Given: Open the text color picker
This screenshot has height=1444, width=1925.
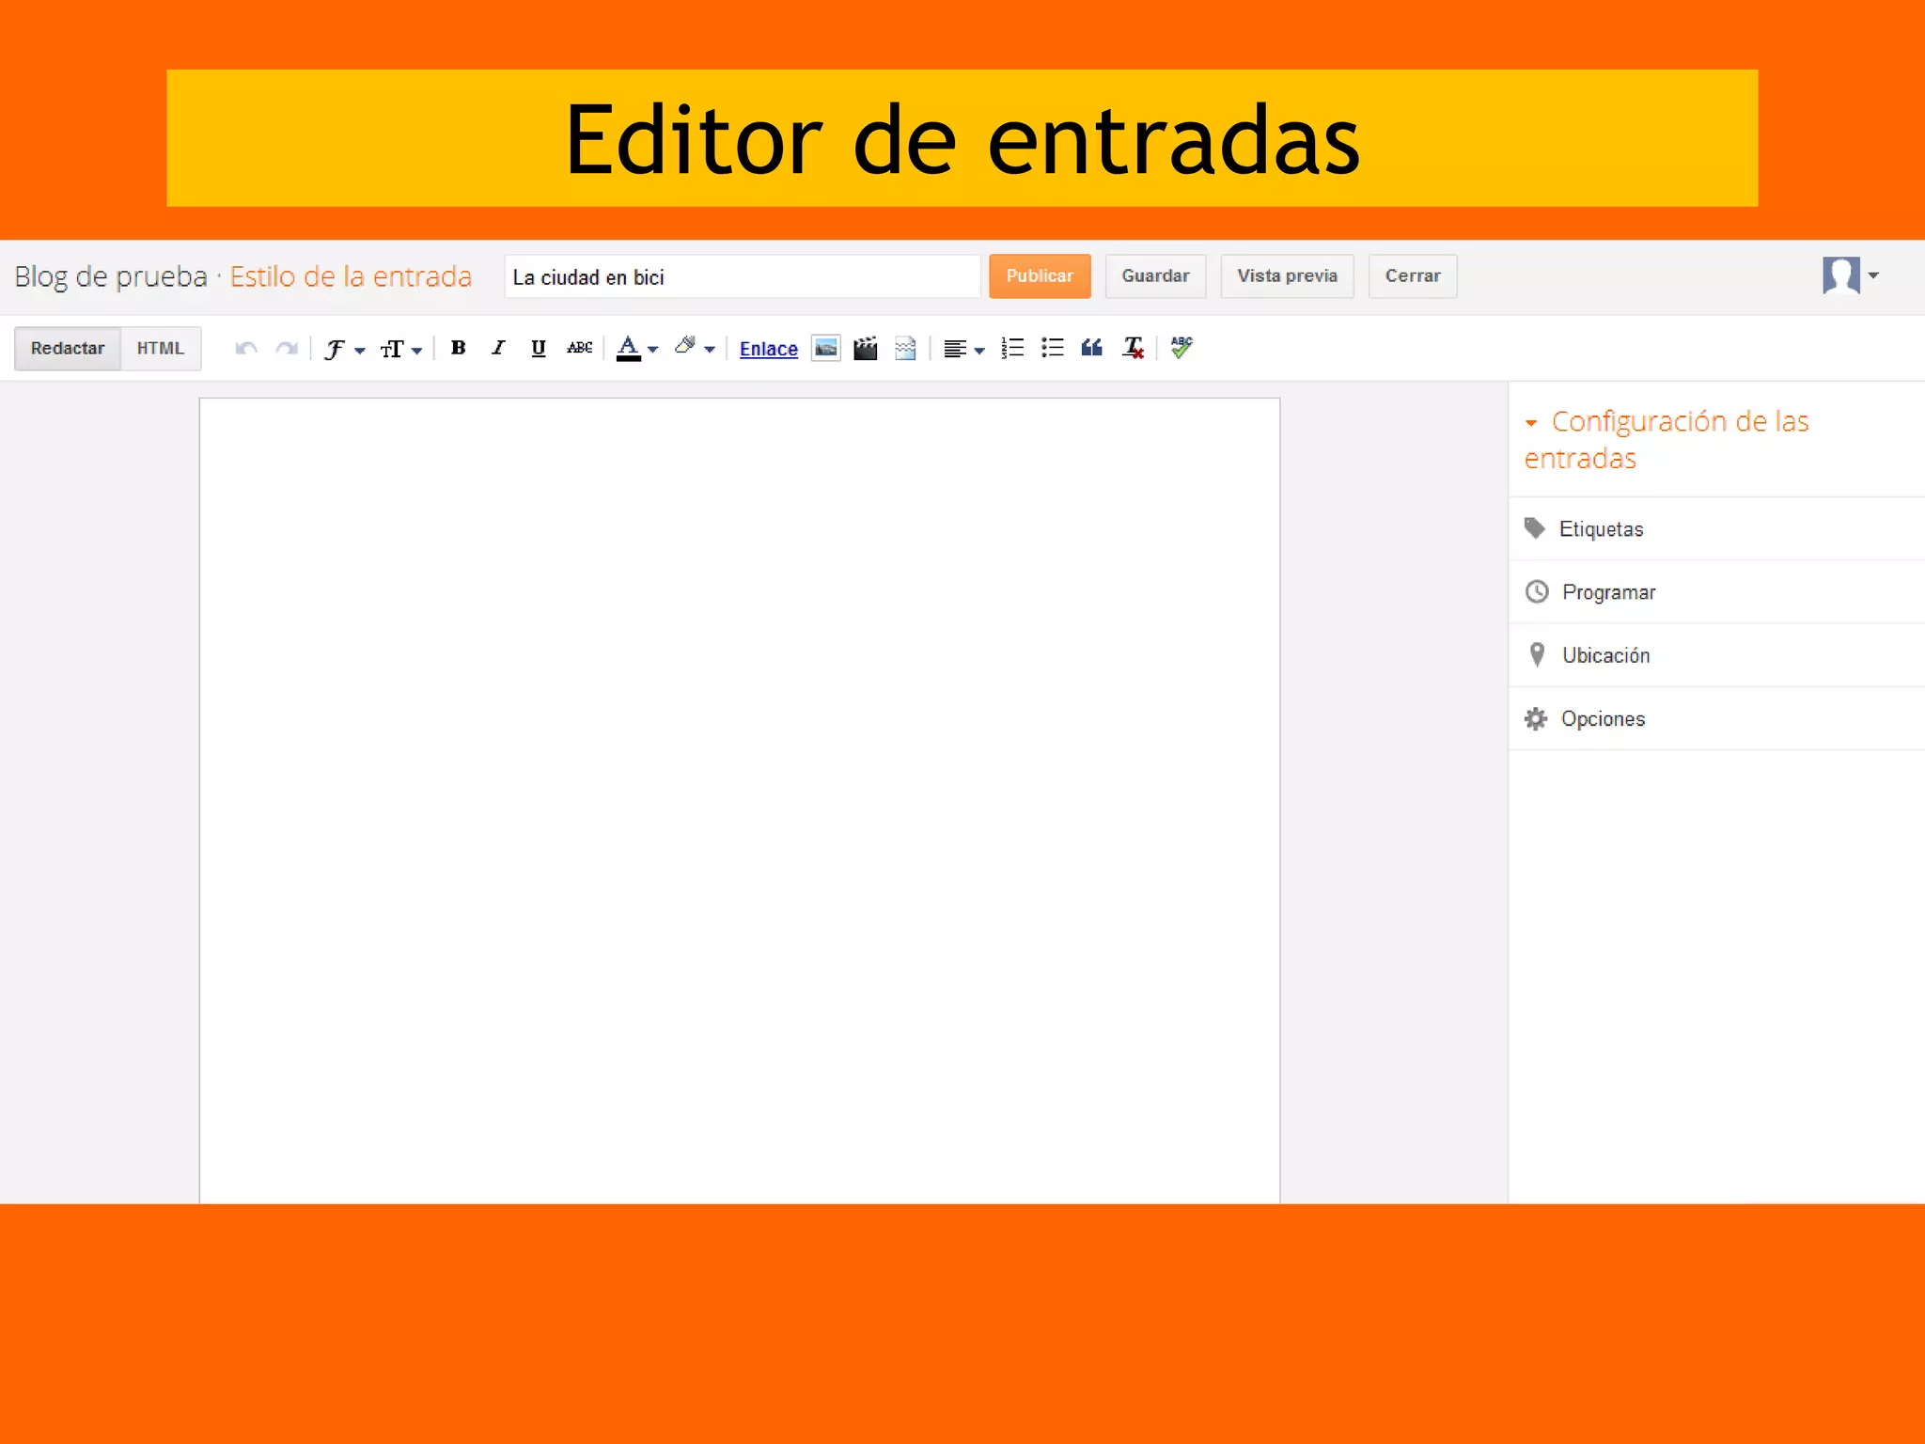Looking at the screenshot, I should coord(636,348).
